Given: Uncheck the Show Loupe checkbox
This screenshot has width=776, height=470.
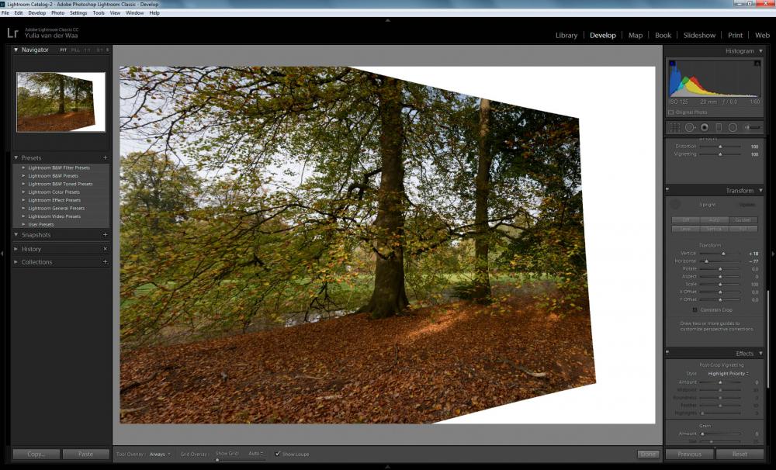Looking at the screenshot, I should coord(278,454).
